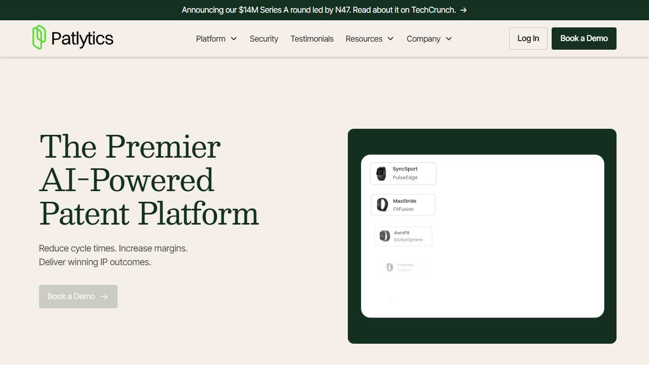Click the arrow inside the hero Book a Demo button
This screenshot has height=365, width=649.
click(104, 297)
